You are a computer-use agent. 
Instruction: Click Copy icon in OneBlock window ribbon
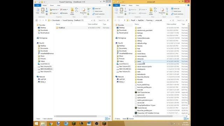click(x=37, y=11)
